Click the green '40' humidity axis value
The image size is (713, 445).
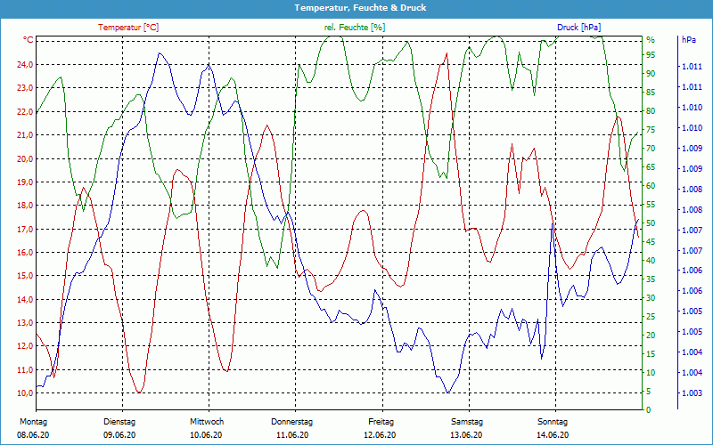tap(651, 260)
